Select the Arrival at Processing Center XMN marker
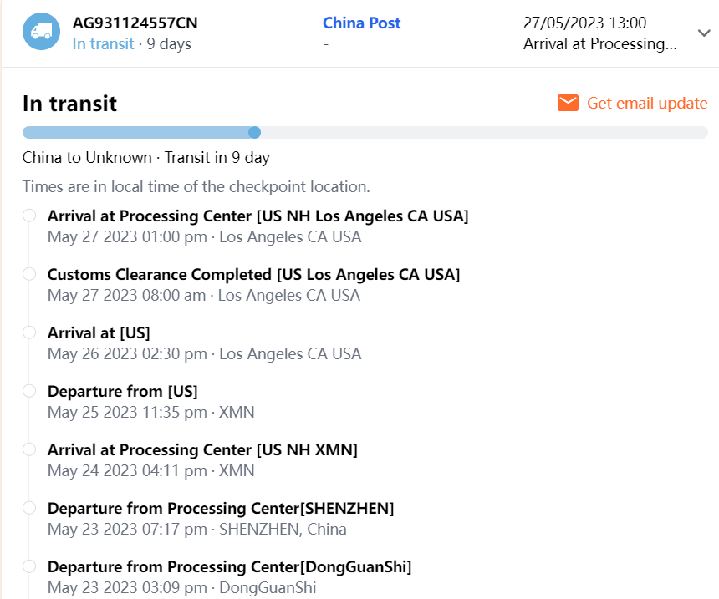Screen dimensions: 719x599 tap(29, 449)
